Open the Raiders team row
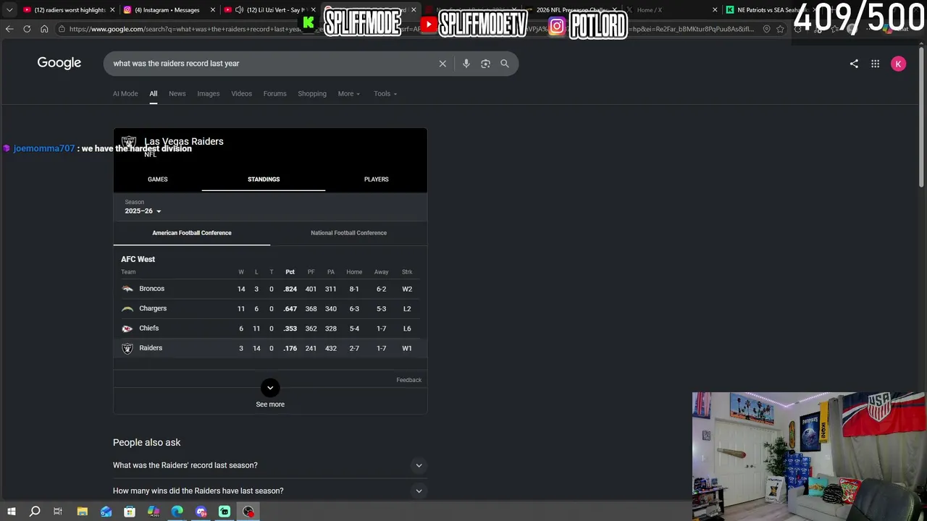 pyautogui.click(x=270, y=348)
